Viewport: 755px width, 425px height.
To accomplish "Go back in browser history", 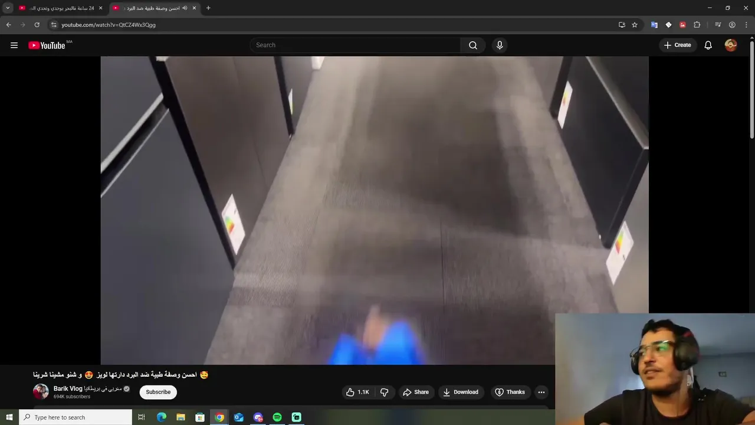I will (x=8, y=25).
